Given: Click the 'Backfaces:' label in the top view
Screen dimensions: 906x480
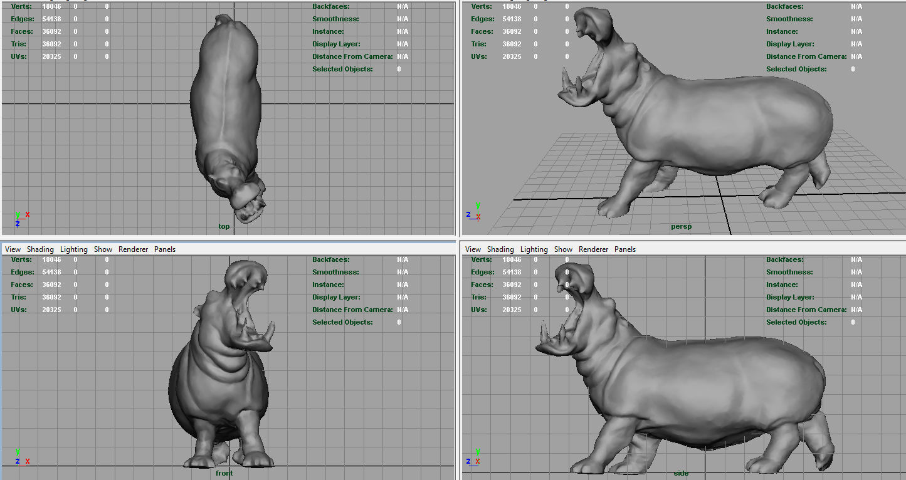Looking at the screenshot, I should pos(332,6).
